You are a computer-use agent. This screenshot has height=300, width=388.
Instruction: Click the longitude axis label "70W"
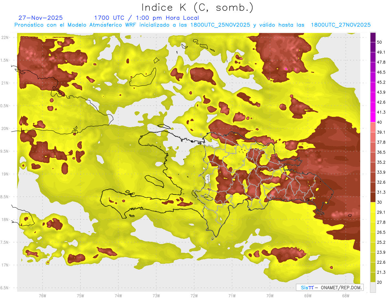tap(270, 296)
